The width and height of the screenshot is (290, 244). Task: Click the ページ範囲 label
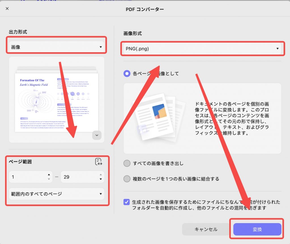[x=20, y=162]
